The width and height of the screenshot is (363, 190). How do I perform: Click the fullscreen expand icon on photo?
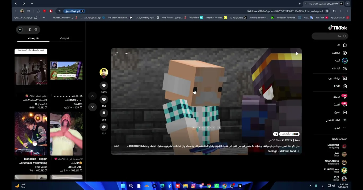coord(116,54)
